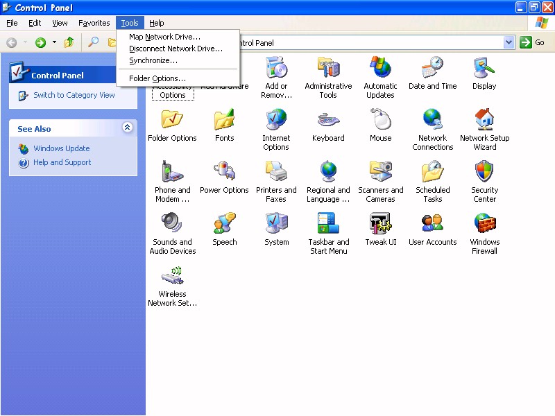This screenshot has width=555, height=416.
Task: Open Network Connections
Action: coord(432,130)
